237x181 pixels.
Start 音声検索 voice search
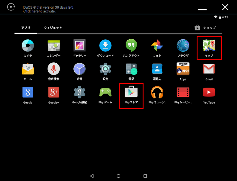pyautogui.click(x=54, y=72)
